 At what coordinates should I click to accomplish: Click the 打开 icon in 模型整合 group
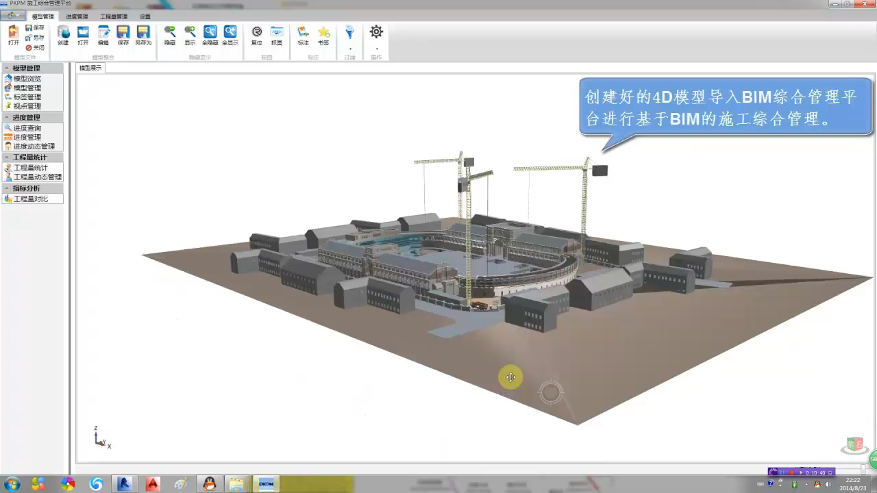[x=83, y=35]
